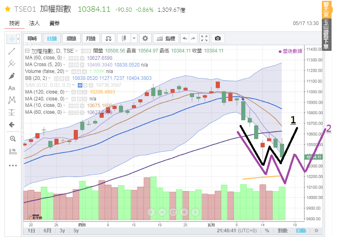
Task: Open the pitchfork drawing tool
Action: point(12,63)
